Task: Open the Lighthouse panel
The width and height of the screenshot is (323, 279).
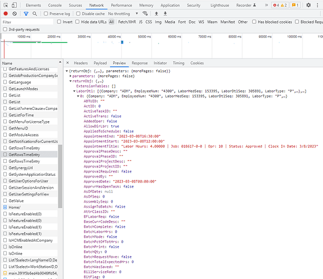Action: pos(220,6)
